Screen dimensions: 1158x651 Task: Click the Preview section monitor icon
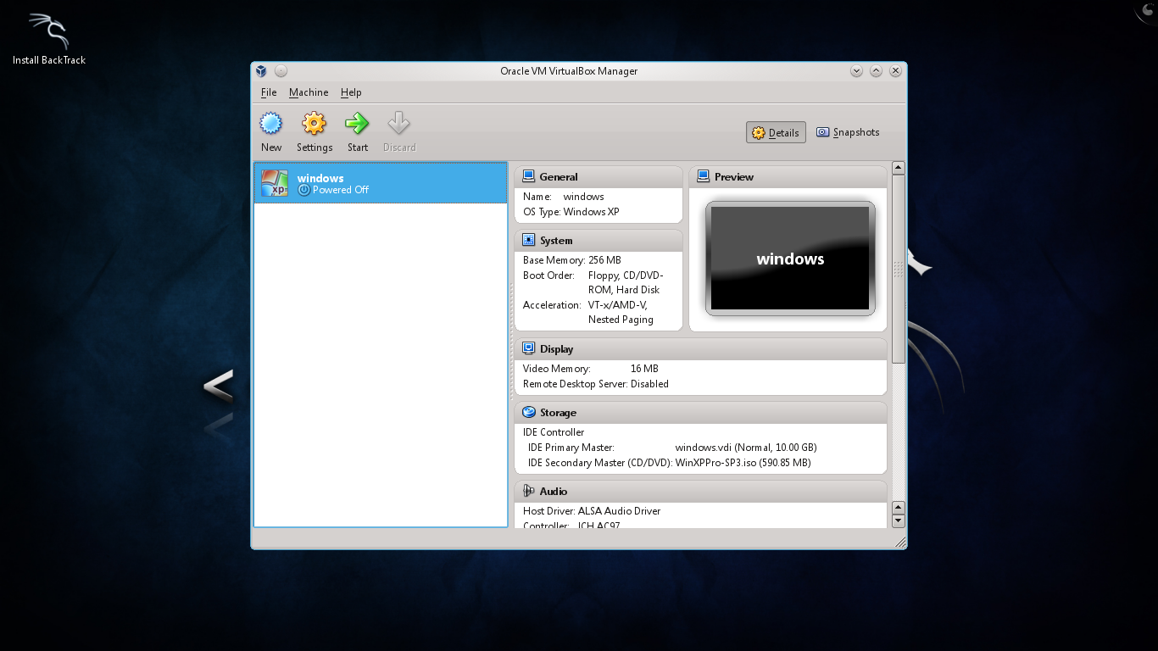(703, 176)
